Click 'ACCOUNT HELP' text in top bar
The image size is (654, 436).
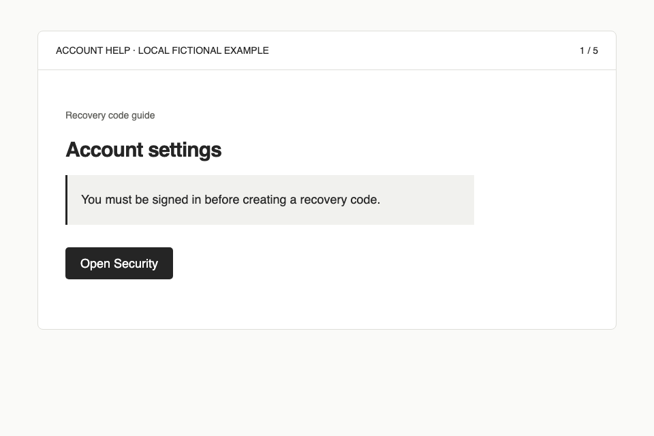point(93,50)
